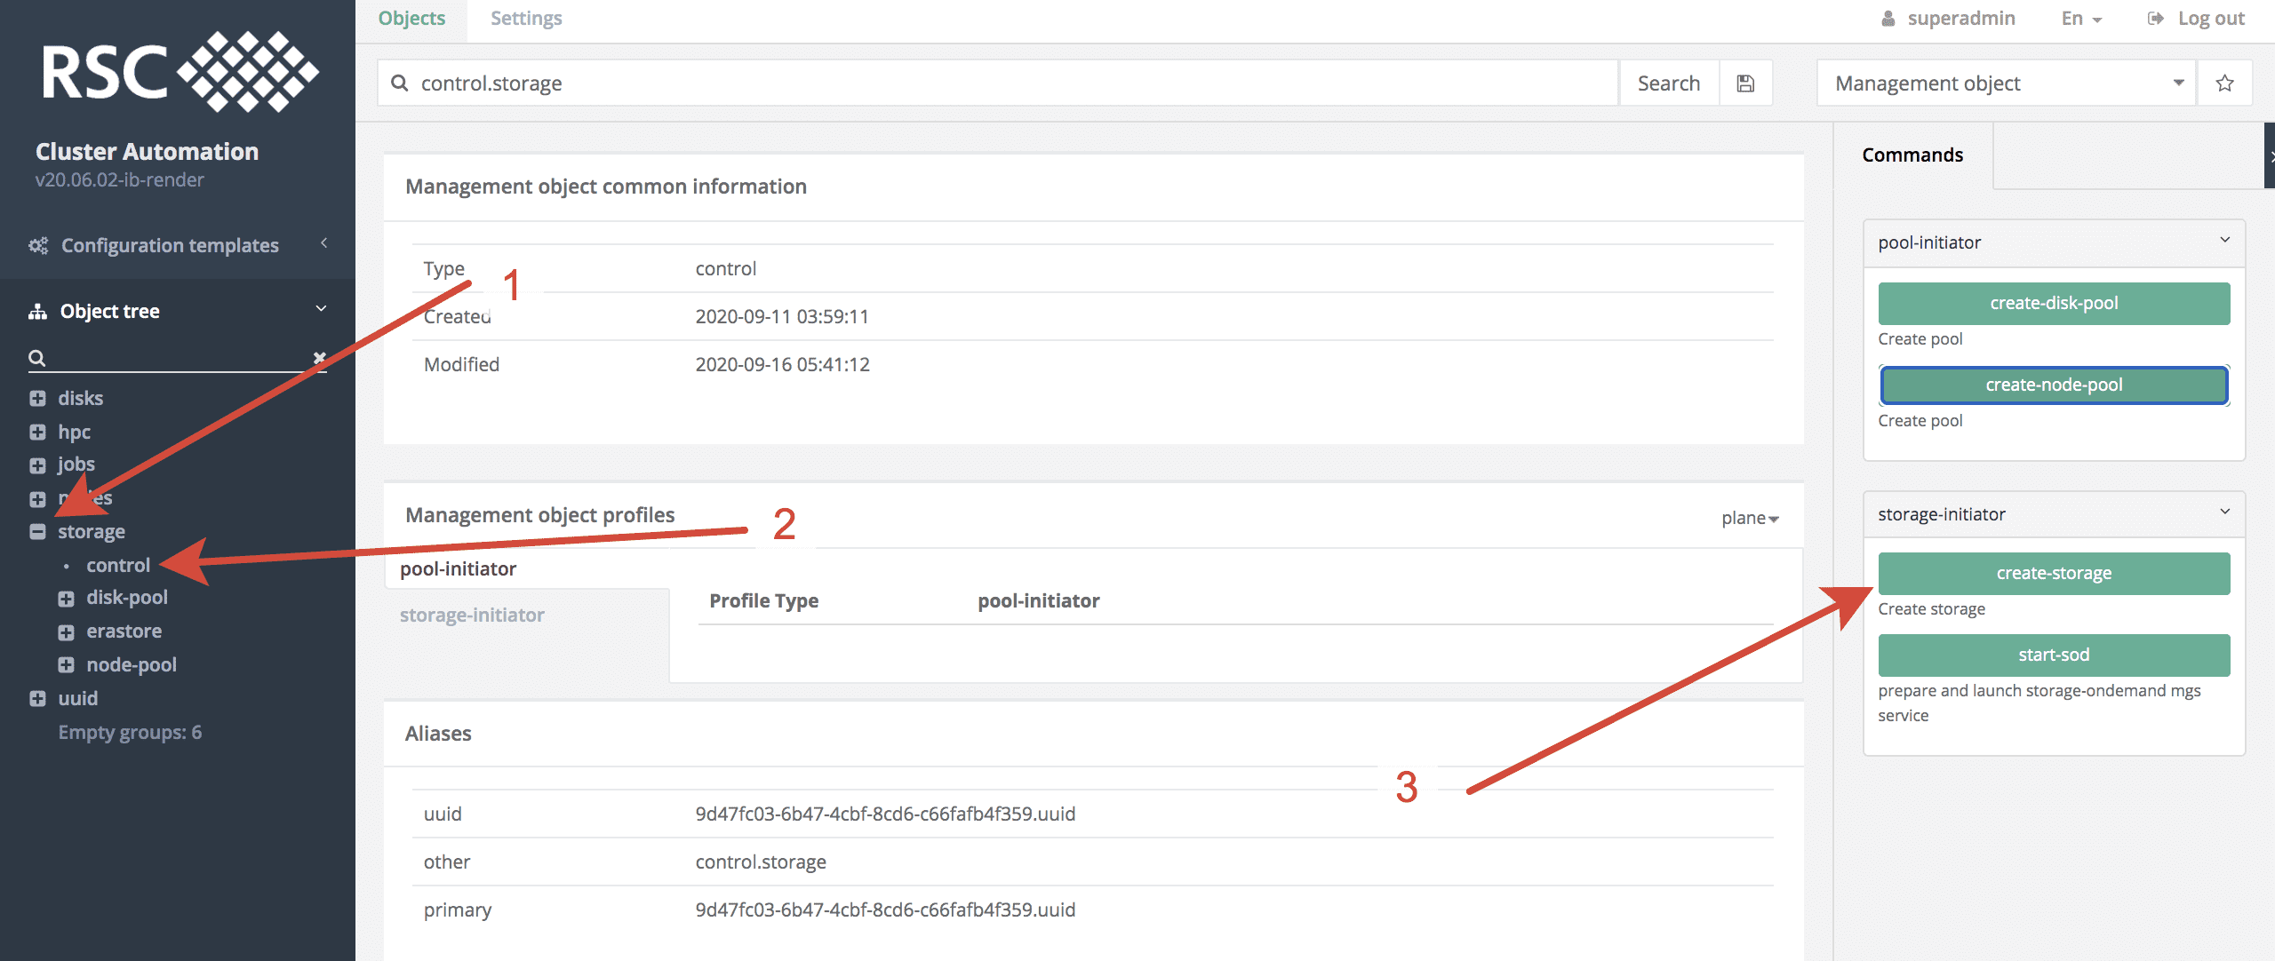The height and width of the screenshot is (961, 2275).
Task: Collapse the pool-initiator commands panel
Action: point(2224,241)
